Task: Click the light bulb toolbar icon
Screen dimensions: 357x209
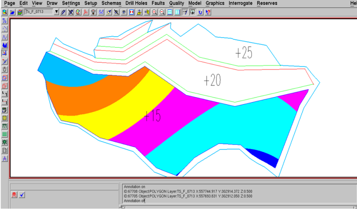Action: [93, 12]
